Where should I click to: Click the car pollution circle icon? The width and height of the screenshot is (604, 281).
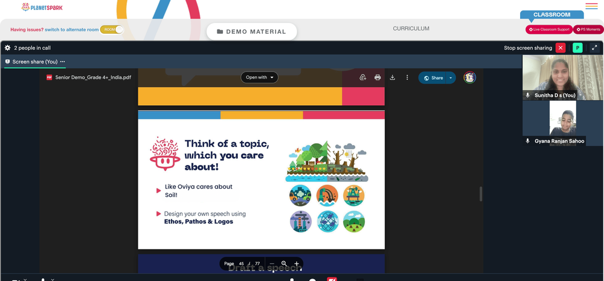click(x=300, y=195)
